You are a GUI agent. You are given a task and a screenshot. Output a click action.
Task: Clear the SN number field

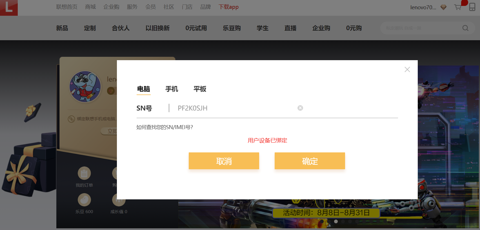300,108
